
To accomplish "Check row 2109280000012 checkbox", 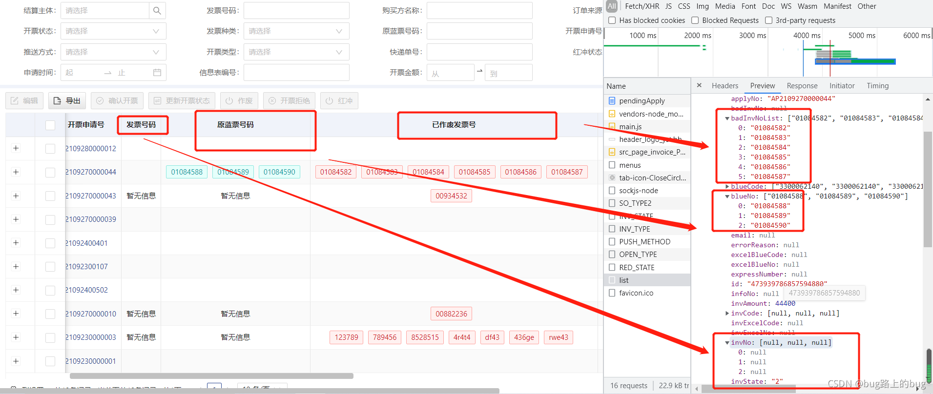I will tap(50, 149).
